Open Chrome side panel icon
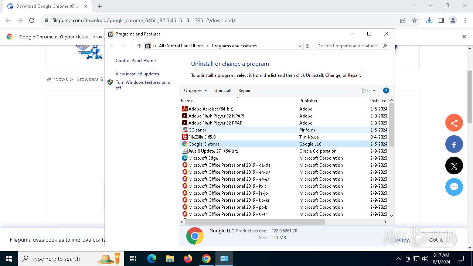The image size is (473, 266). click(x=441, y=20)
